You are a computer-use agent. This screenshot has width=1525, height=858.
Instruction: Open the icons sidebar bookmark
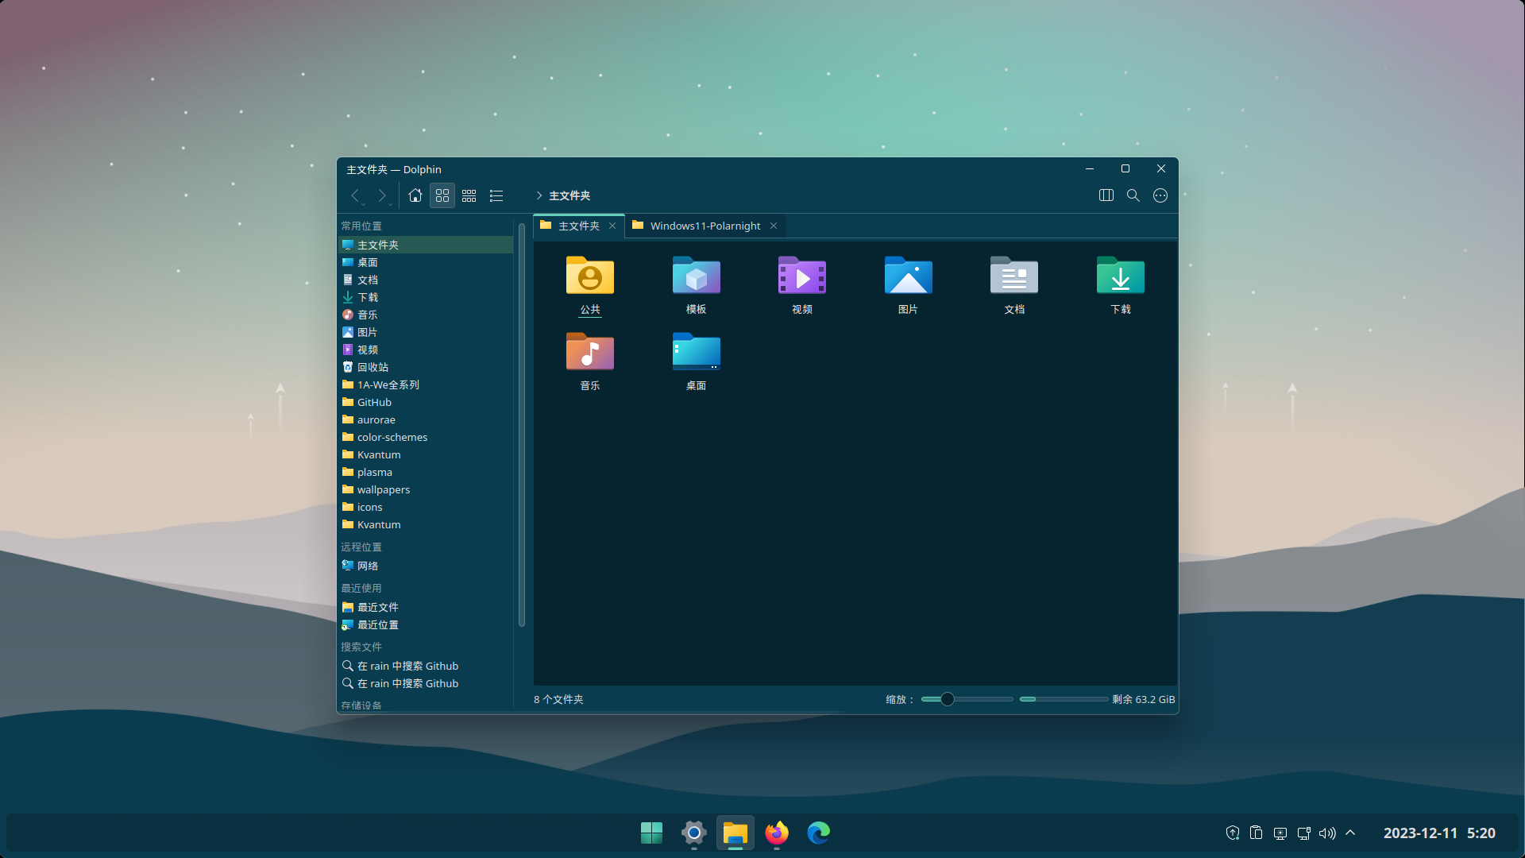(x=427, y=507)
